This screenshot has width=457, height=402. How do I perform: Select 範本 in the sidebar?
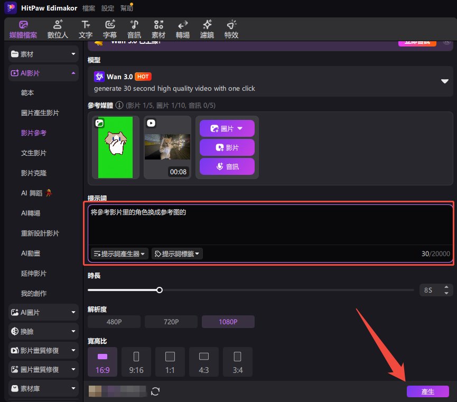point(27,92)
